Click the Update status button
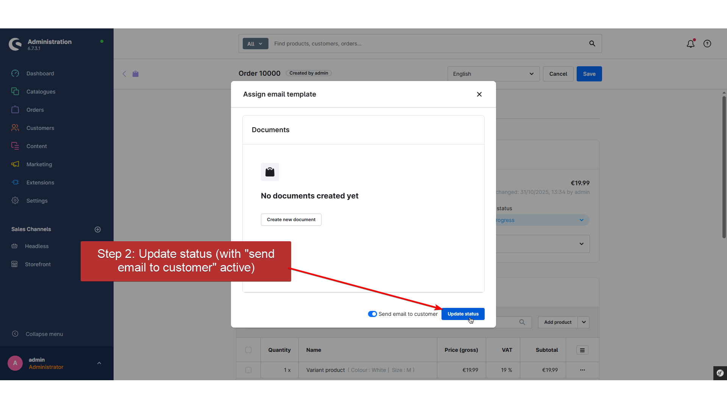Image resolution: width=727 pixels, height=409 pixels. pos(463,314)
